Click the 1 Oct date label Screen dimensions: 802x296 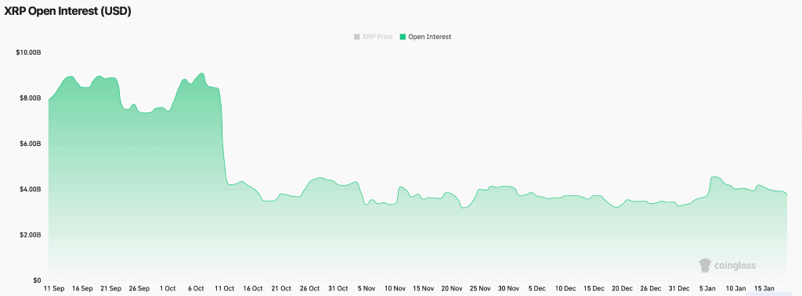[x=168, y=289]
